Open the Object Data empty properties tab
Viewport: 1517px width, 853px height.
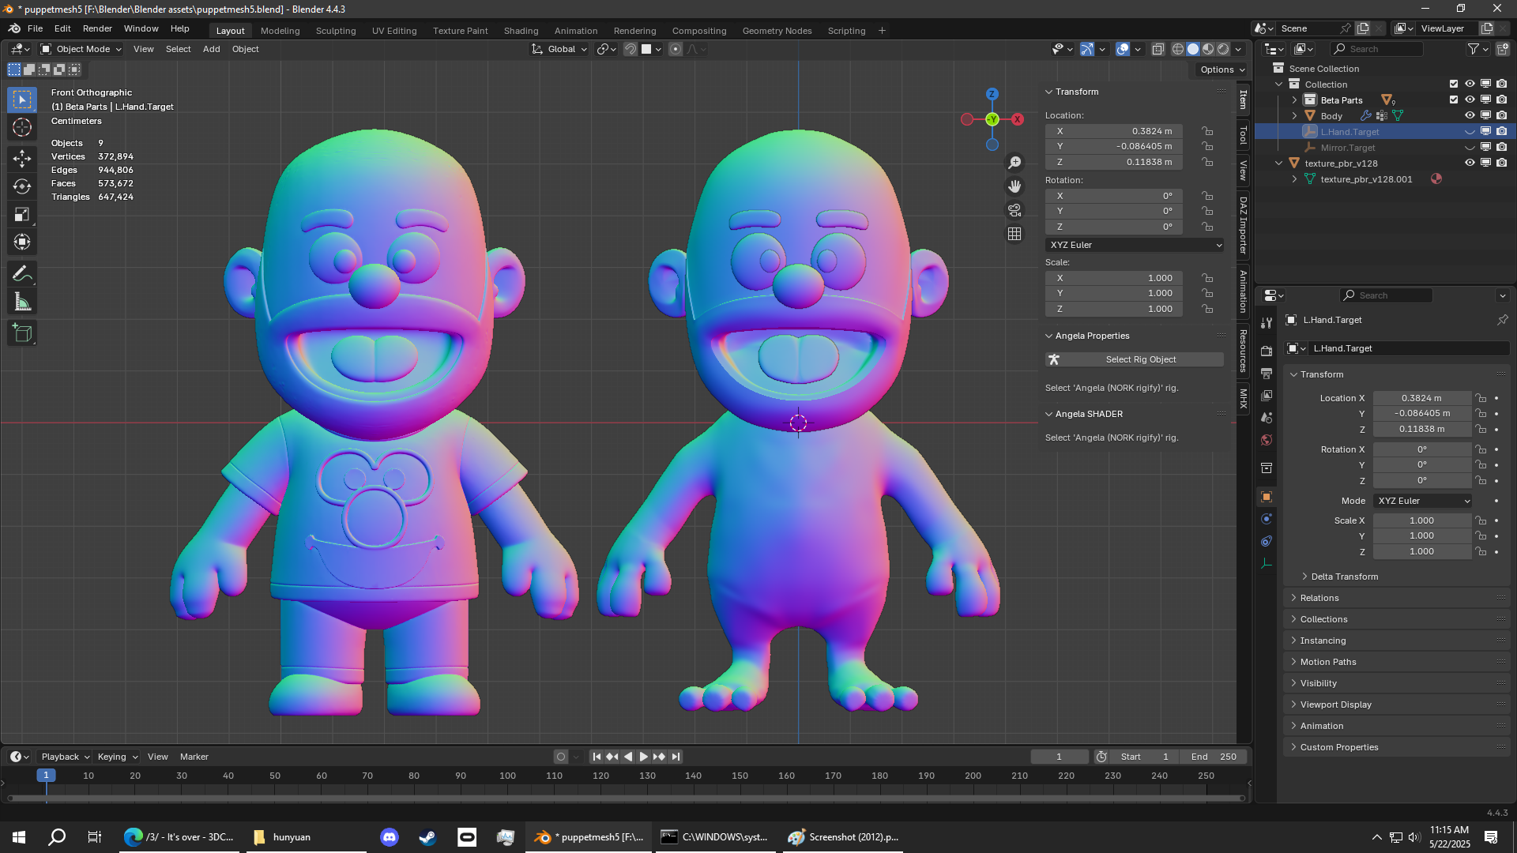pos(1267,563)
